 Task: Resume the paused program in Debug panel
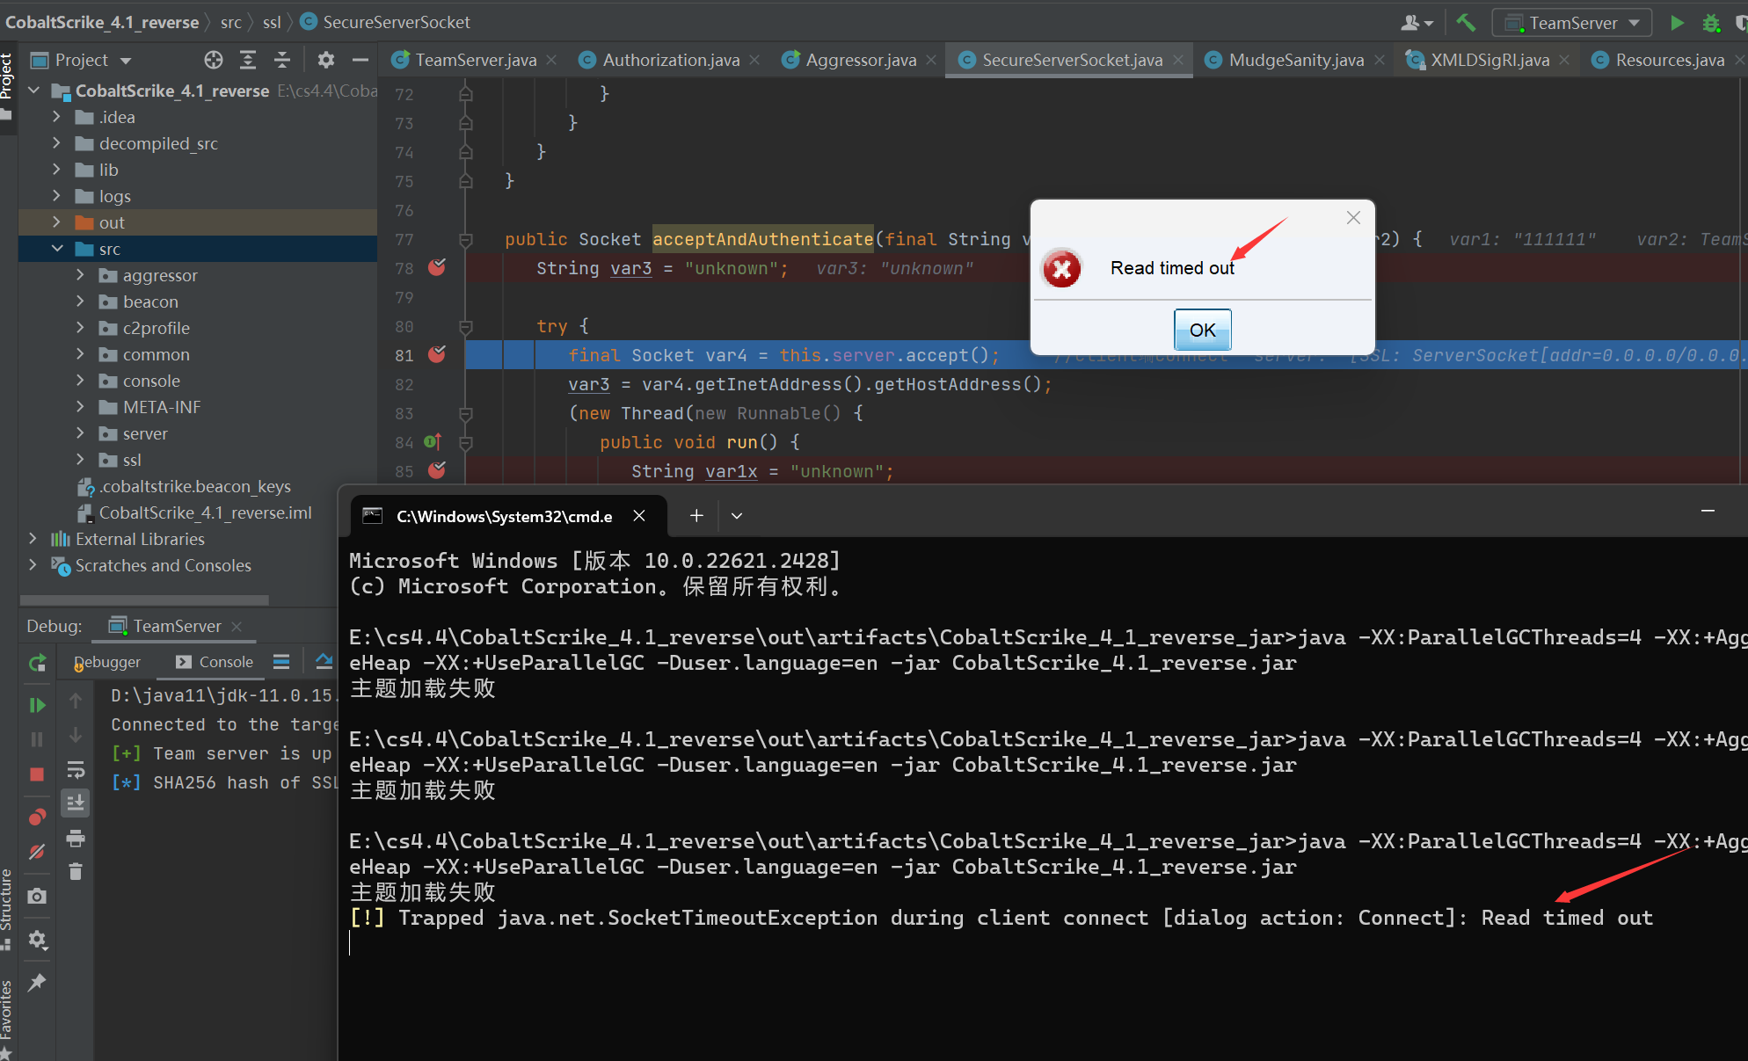[x=37, y=705]
